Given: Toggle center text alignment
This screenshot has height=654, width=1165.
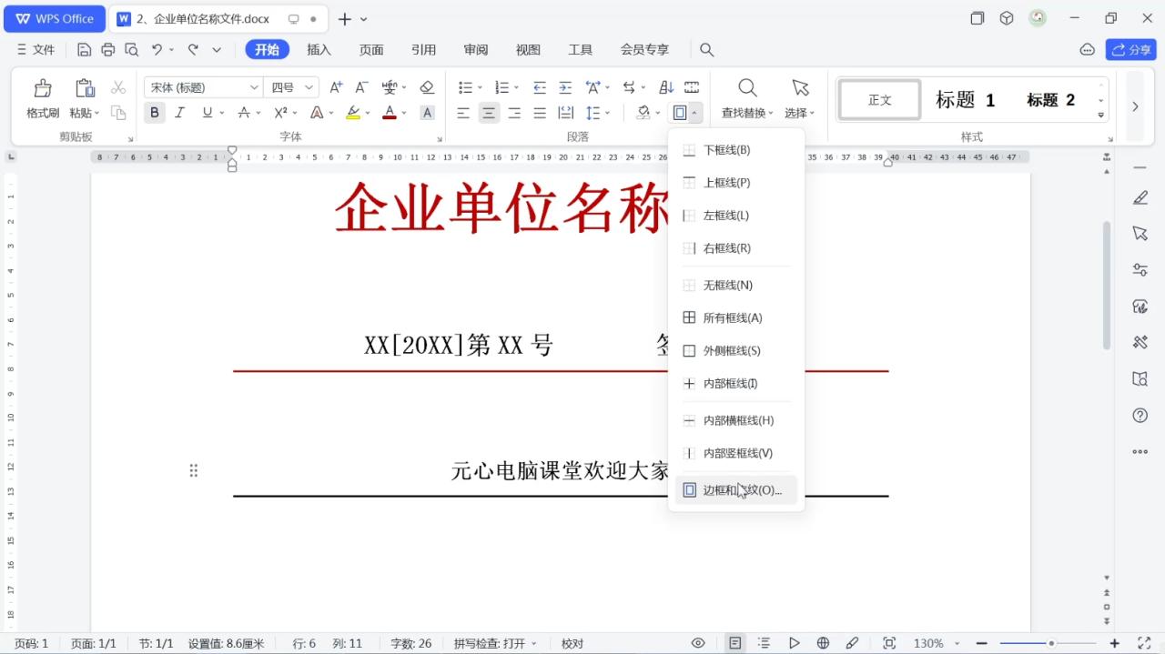Looking at the screenshot, I should [x=489, y=113].
